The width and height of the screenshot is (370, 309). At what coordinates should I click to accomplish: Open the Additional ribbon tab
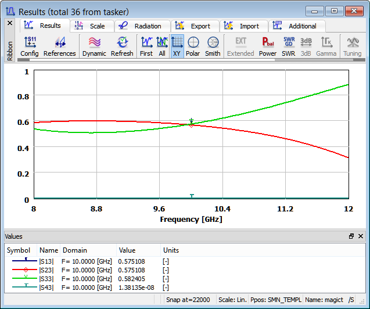(x=296, y=26)
